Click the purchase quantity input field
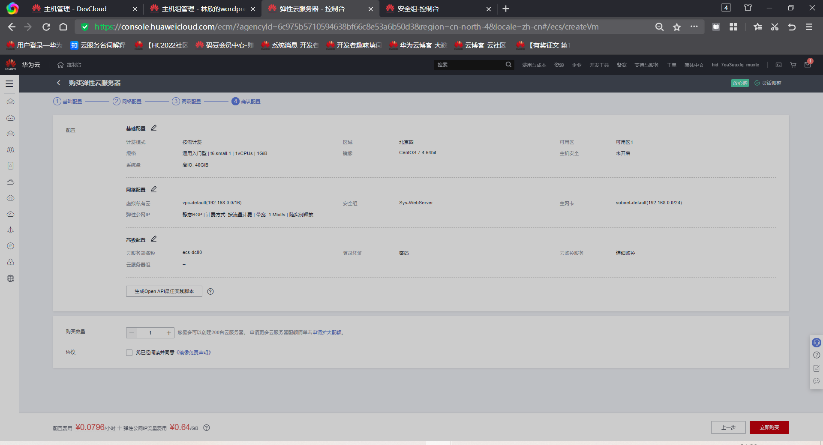Image resolution: width=823 pixels, height=445 pixels. click(x=150, y=333)
